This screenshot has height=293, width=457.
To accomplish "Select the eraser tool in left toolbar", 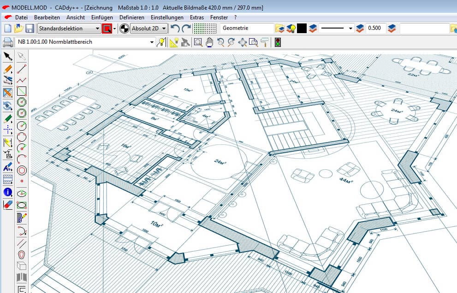I will click(x=7, y=204).
